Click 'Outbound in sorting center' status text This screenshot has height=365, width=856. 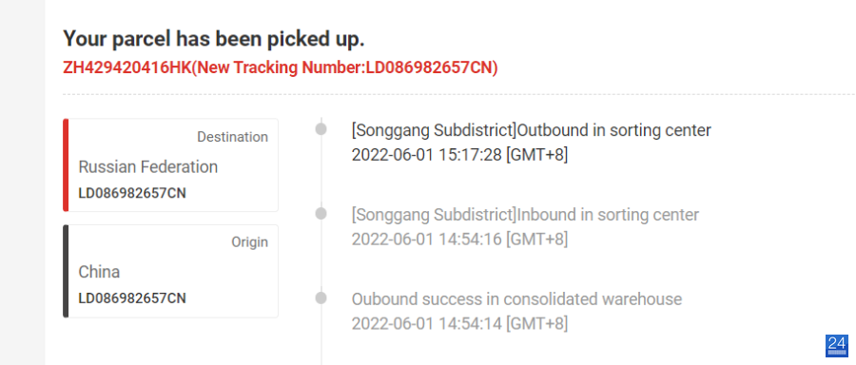(x=614, y=131)
